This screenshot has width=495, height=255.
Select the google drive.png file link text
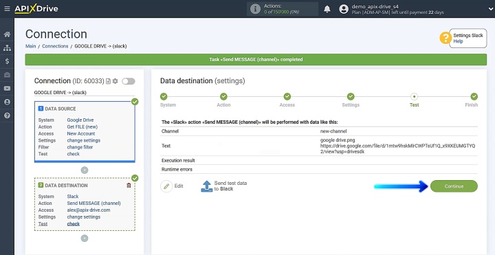[x=338, y=140]
